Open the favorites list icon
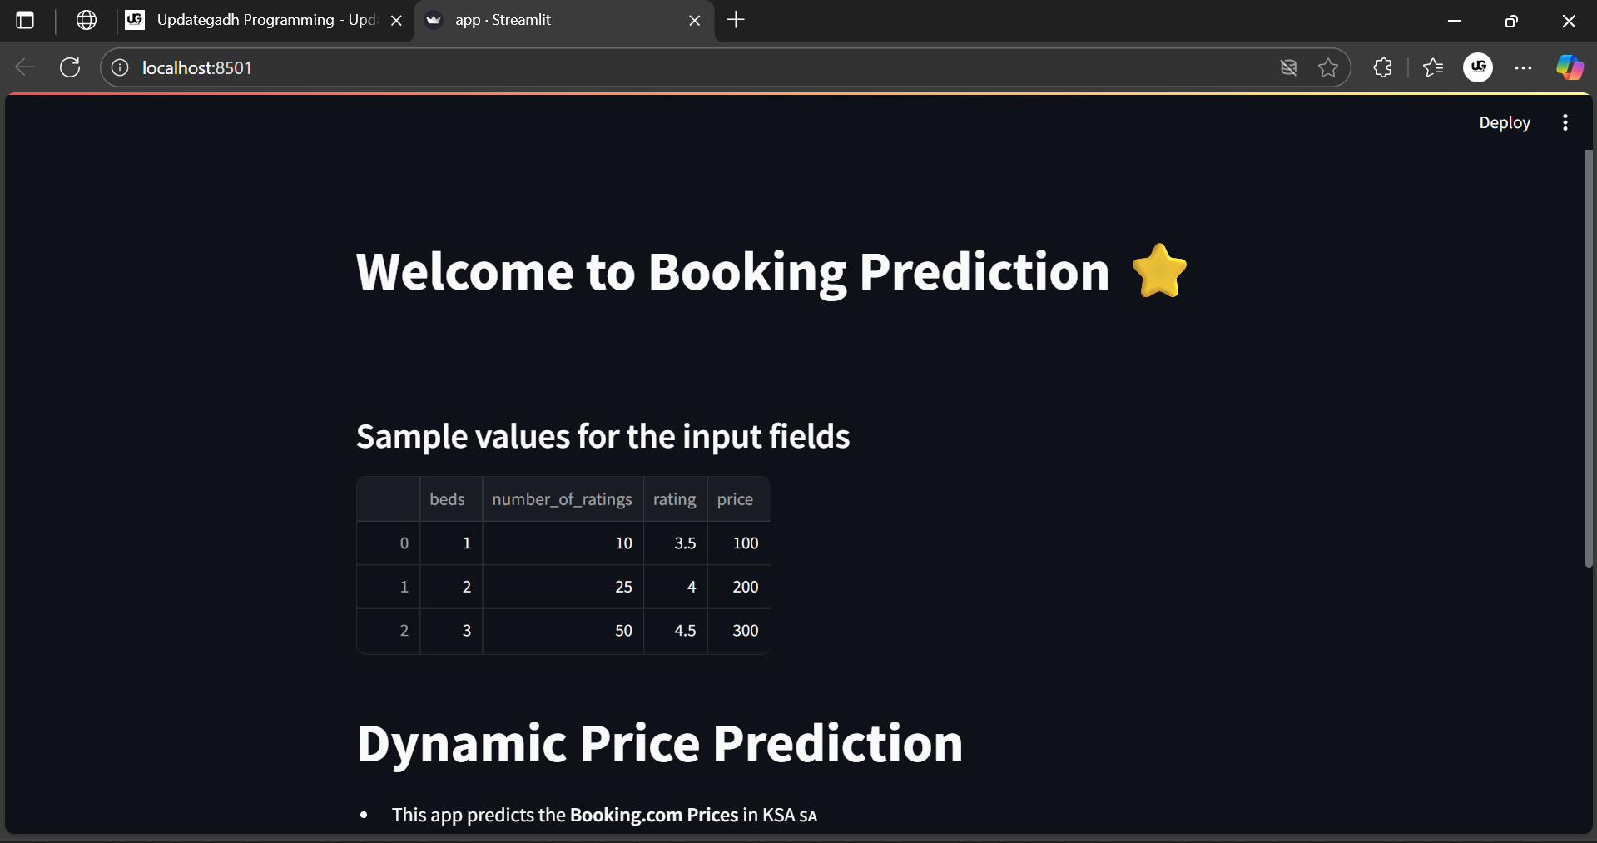1597x843 pixels. tap(1434, 67)
